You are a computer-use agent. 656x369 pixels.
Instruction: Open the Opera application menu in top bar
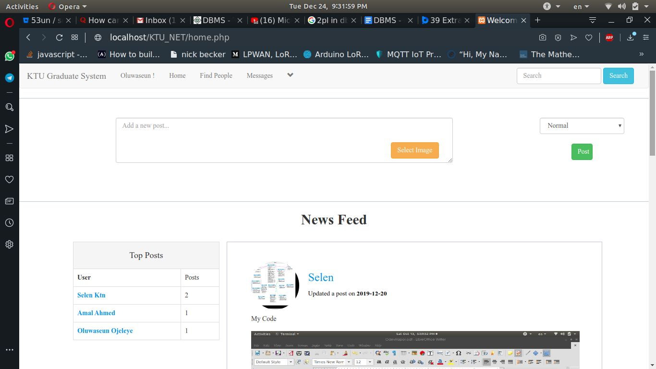click(x=68, y=6)
